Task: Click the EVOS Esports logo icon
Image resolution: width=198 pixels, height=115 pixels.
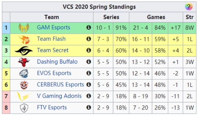Action: click(24, 73)
